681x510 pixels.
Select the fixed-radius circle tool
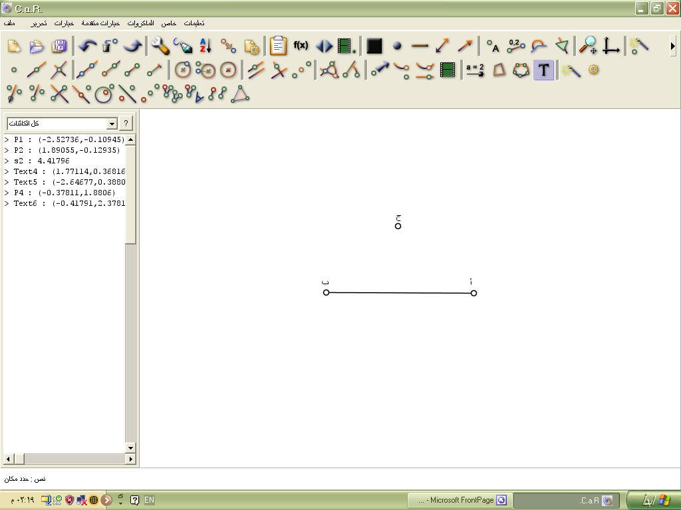pyautogui.click(x=227, y=70)
